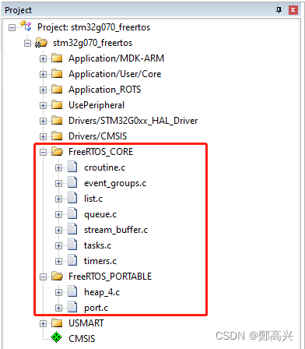
Task: Click the stm32g070_freertos target folder icon
Action: 41,43
